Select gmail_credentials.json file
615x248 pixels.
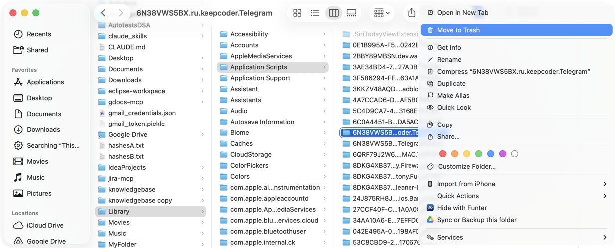(151, 113)
